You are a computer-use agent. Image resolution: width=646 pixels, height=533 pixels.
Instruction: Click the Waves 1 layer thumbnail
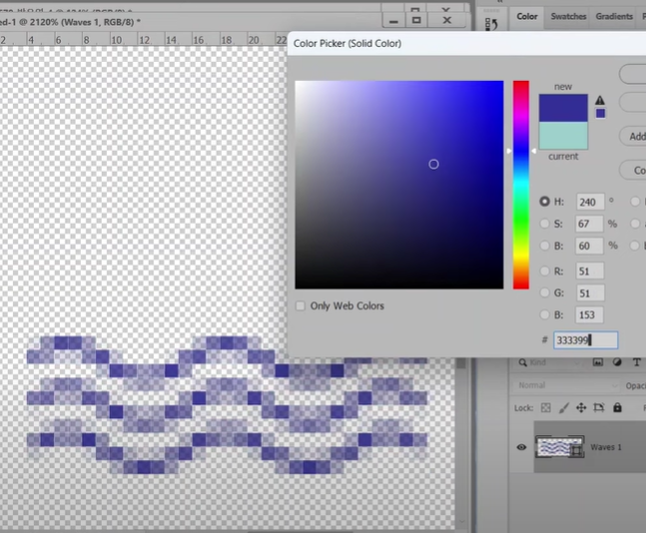click(559, 447)
